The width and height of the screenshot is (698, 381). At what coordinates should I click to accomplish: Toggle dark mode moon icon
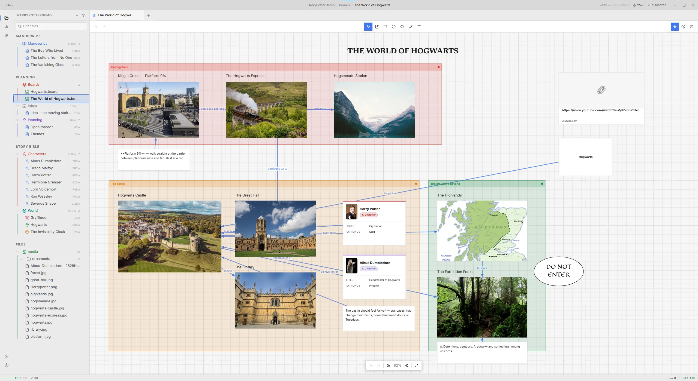7,357
